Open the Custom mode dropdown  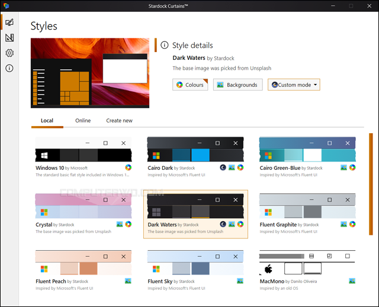pos(294,85)
